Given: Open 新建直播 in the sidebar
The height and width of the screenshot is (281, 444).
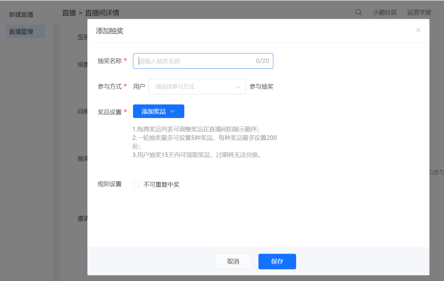Looking at the screenshot, I should pyautogui.click(x=21, y=15).
